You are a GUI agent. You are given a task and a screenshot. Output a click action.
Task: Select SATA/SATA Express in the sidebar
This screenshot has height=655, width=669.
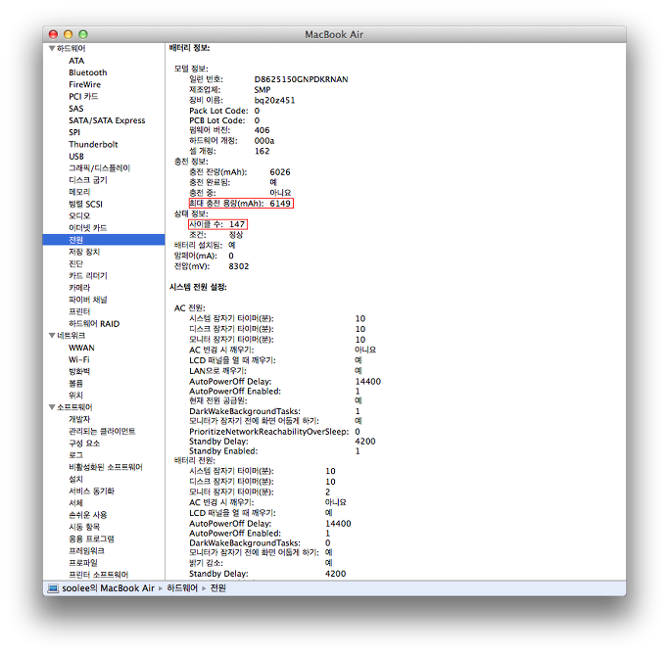point(106,120)
